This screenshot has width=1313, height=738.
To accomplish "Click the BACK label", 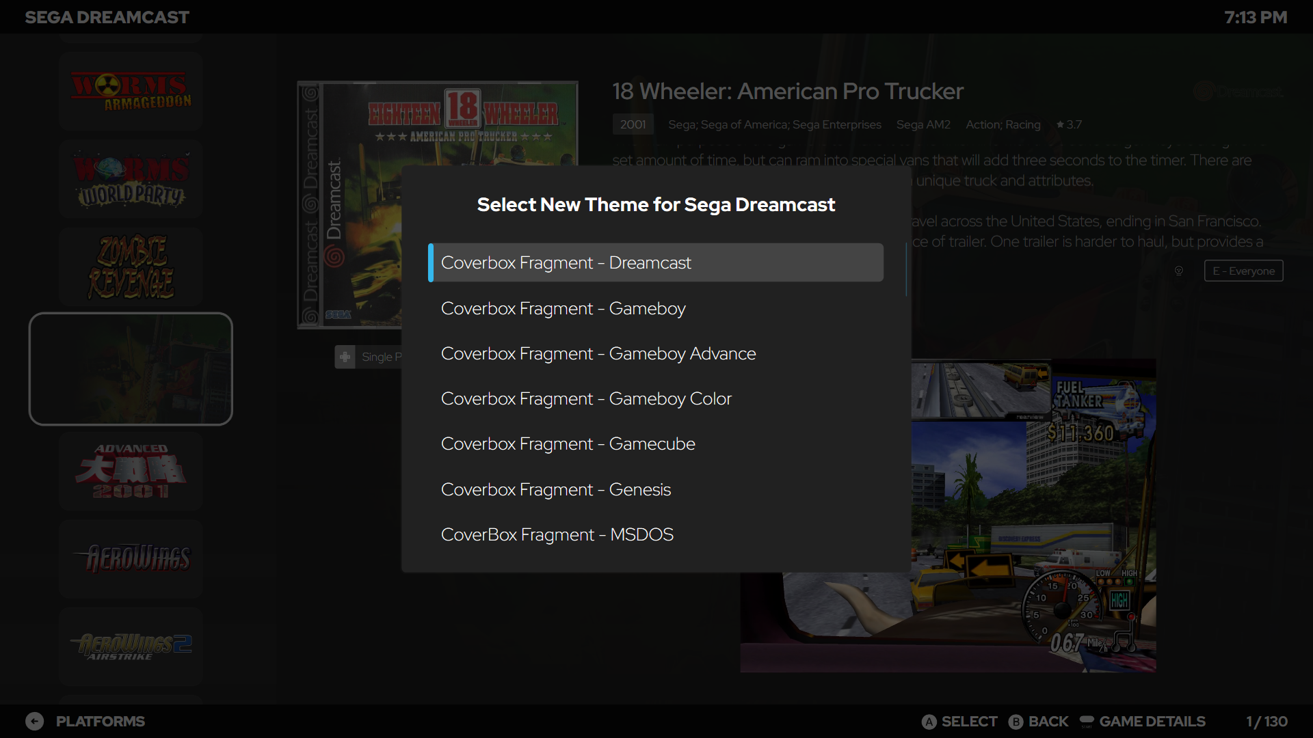I will point(1048,722).
